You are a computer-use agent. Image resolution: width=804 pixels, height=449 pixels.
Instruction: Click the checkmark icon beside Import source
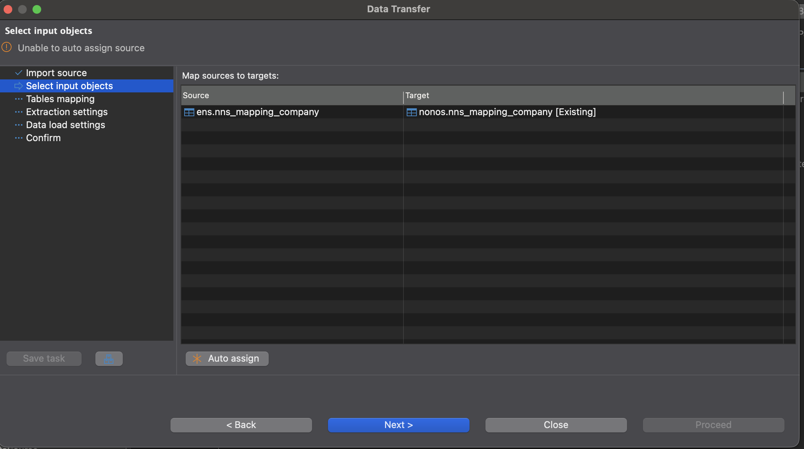tap(19, 73)
